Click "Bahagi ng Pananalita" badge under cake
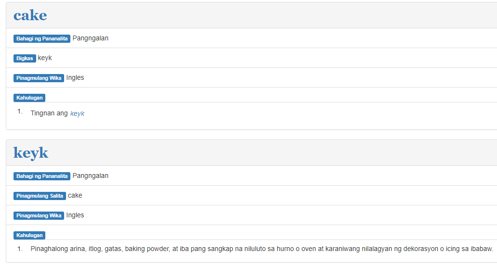 [x=42, y=38]
